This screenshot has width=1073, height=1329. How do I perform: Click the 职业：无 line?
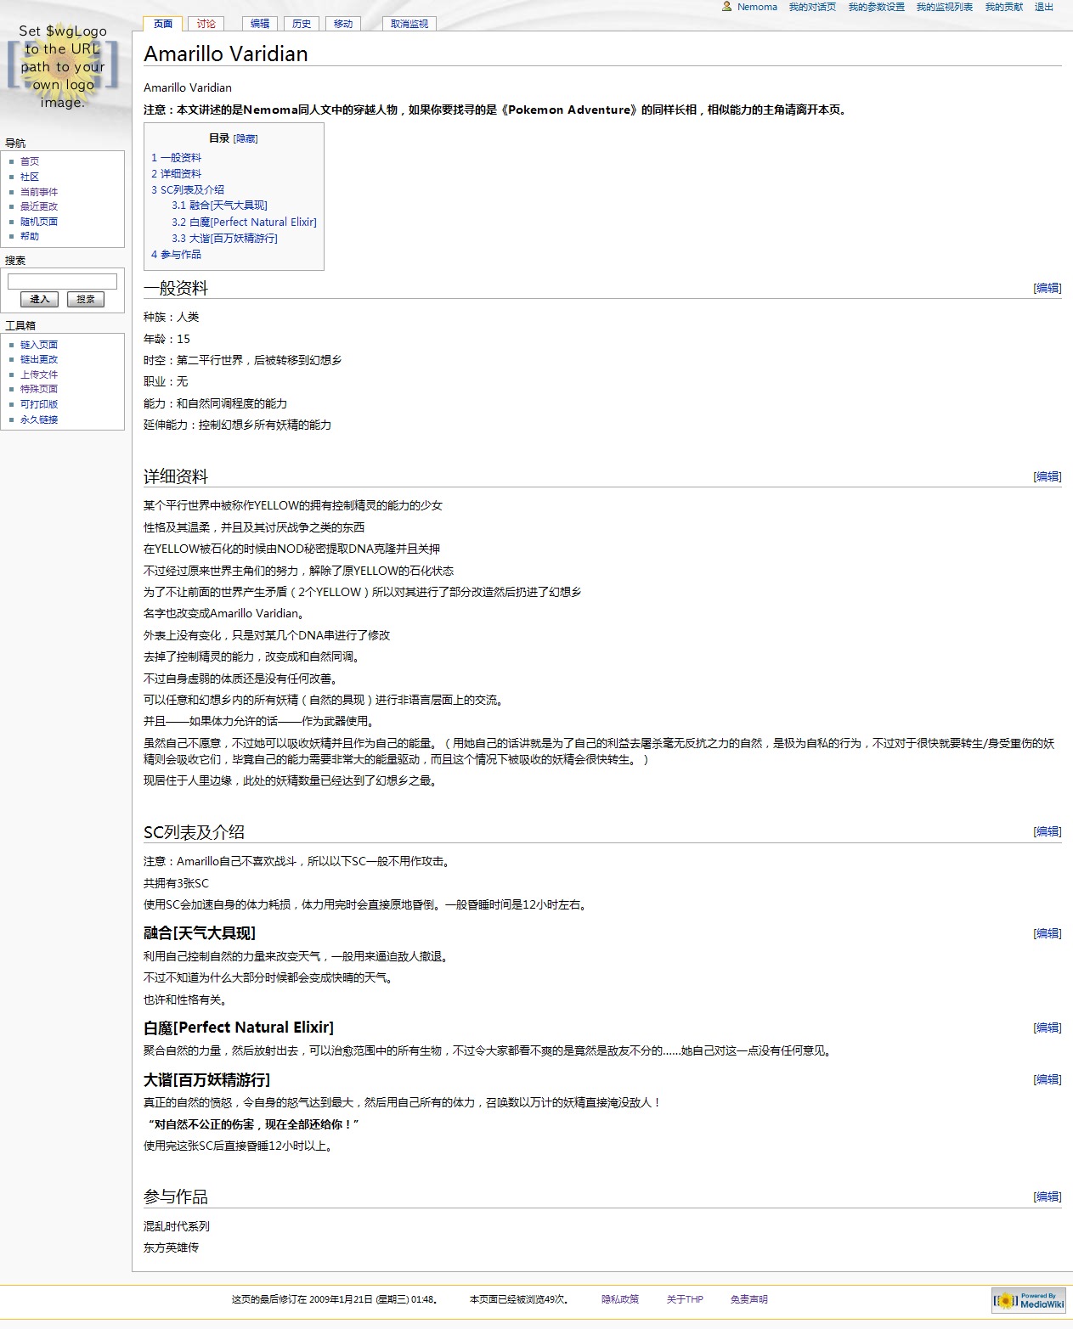pyautogui.click(x=166, y=381)
